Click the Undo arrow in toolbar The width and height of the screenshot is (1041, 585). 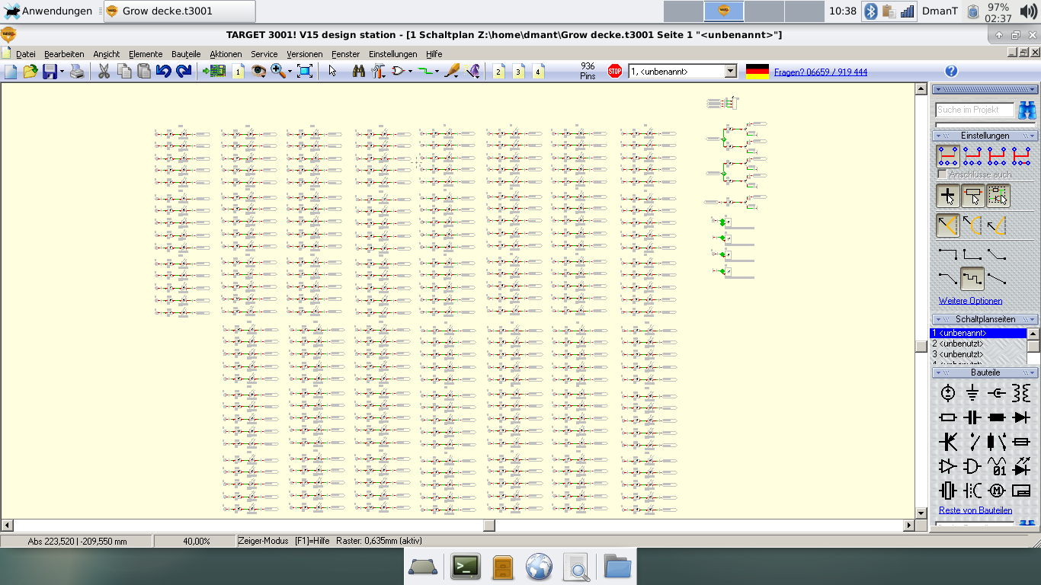tap(163, 72)
